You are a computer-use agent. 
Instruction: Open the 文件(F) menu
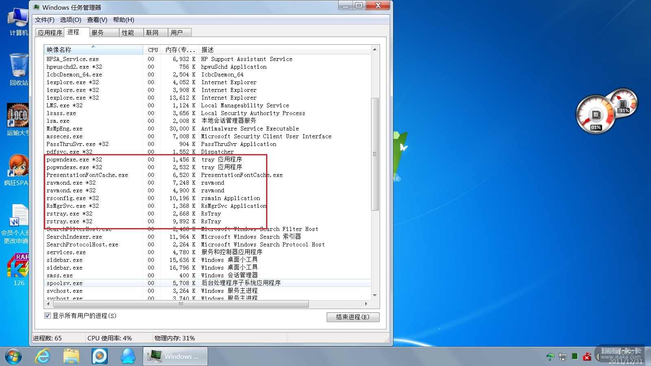pyautogui.click(x=45, y=20)
